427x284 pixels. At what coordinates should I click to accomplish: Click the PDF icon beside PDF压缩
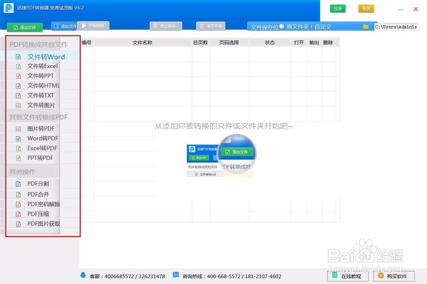18,214
